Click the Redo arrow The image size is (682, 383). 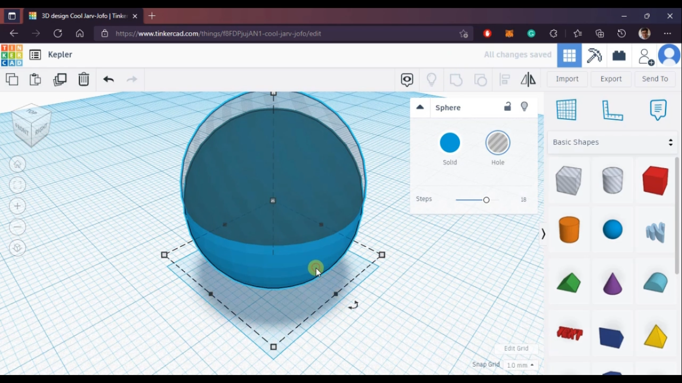(x=132, y=79)
